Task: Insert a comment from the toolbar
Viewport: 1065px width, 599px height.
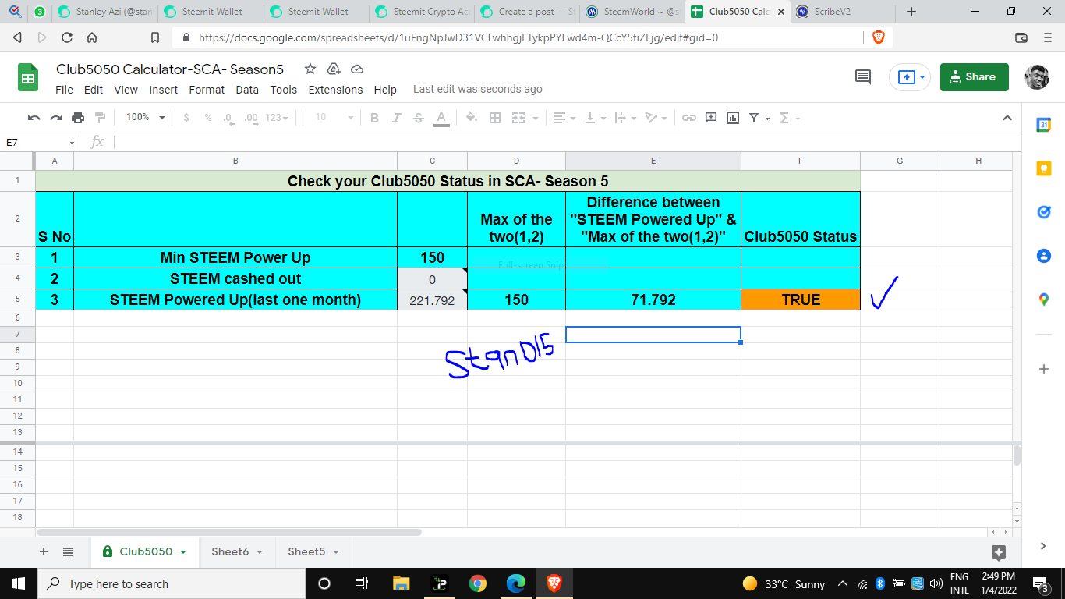Action: point(711,118)
